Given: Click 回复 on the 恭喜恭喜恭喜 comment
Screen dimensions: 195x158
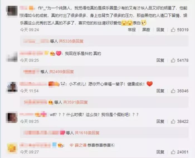Looking at the screenshot, I should point(160,152).
